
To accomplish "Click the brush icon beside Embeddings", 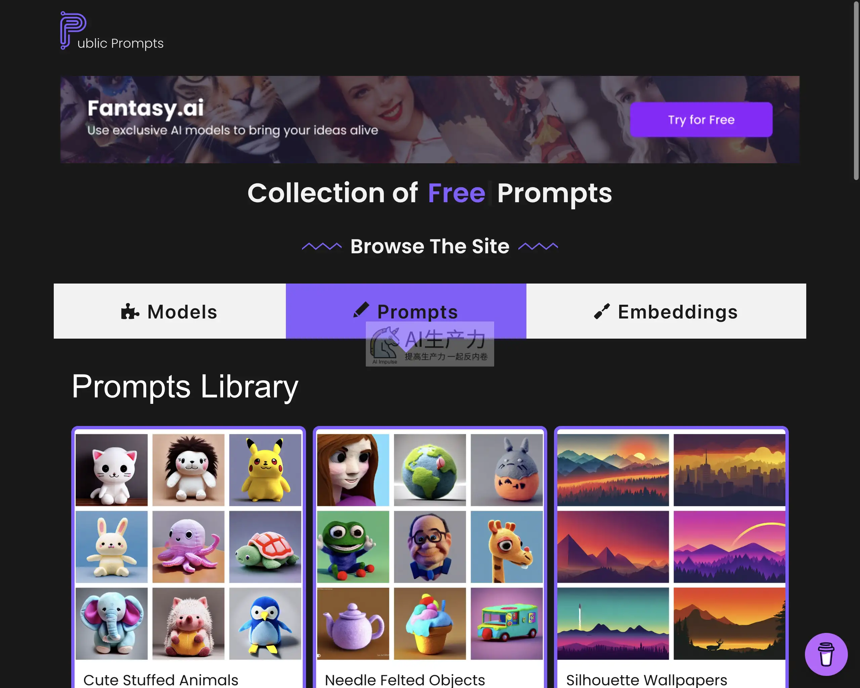I will click(602, 311).
